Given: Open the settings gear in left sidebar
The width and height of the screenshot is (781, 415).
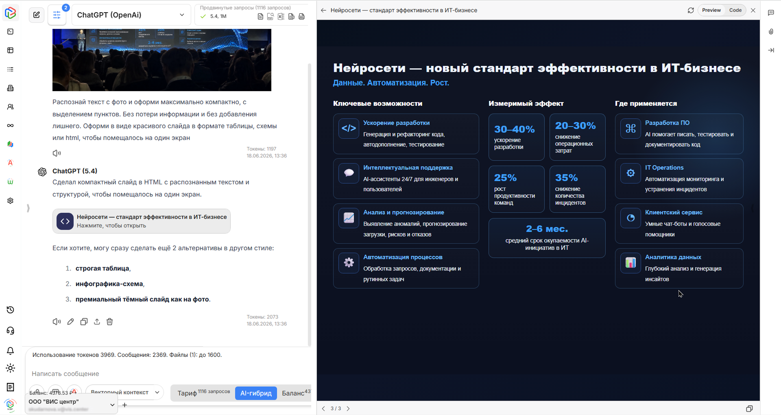Looking at the screenshot, I should [11, 201].
